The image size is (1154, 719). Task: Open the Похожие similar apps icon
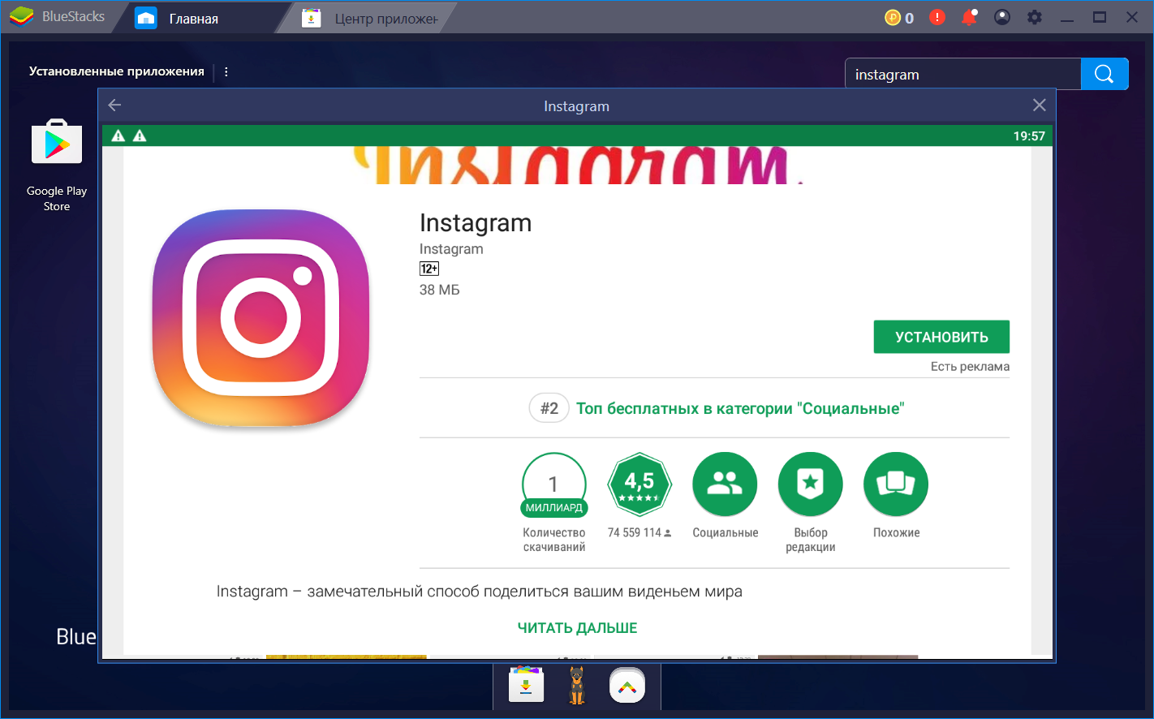pos(896,484)
